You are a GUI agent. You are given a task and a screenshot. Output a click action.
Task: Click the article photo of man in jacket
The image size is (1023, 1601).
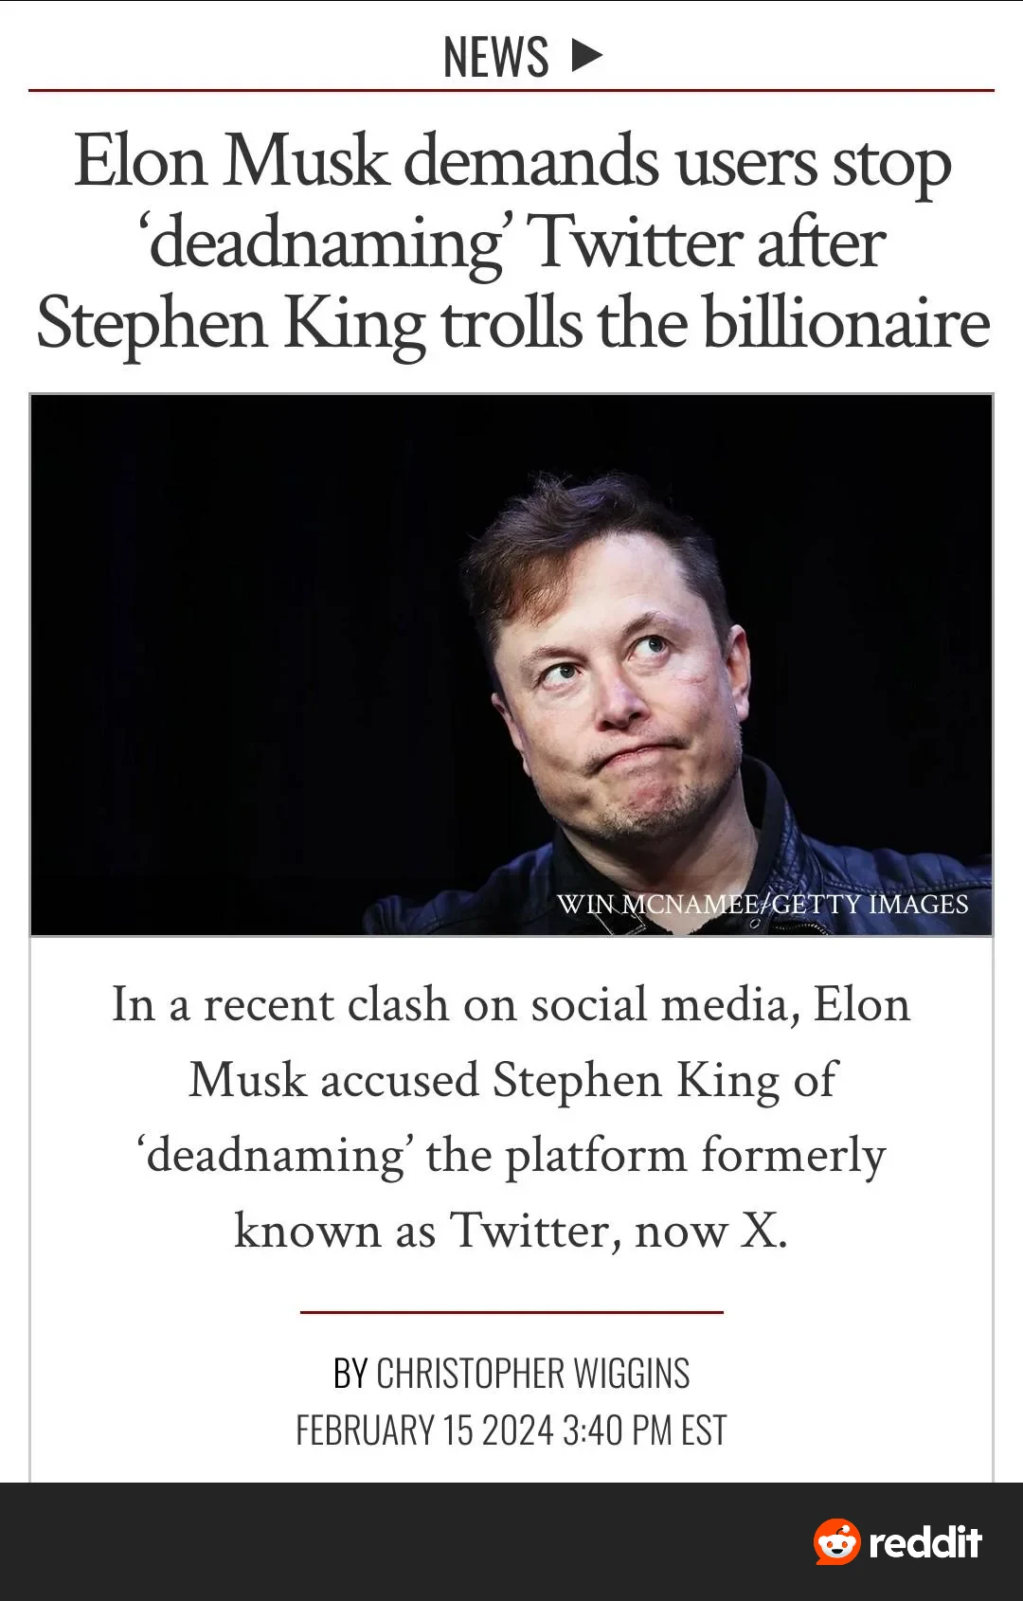point(511,663)
